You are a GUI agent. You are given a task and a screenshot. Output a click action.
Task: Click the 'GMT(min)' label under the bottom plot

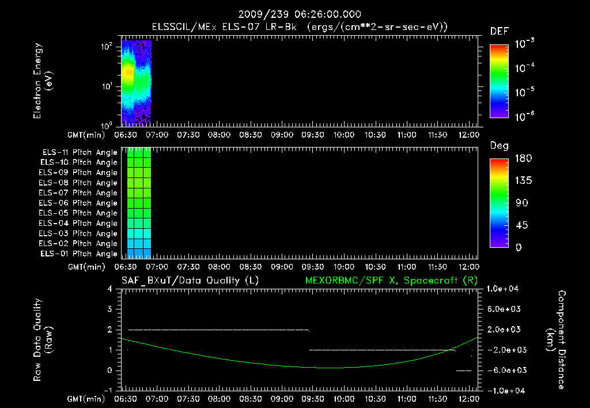pos(86,399)
